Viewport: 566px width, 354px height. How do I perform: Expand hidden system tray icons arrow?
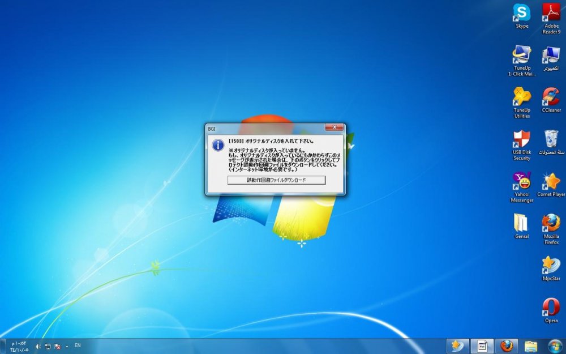point(67,346)
